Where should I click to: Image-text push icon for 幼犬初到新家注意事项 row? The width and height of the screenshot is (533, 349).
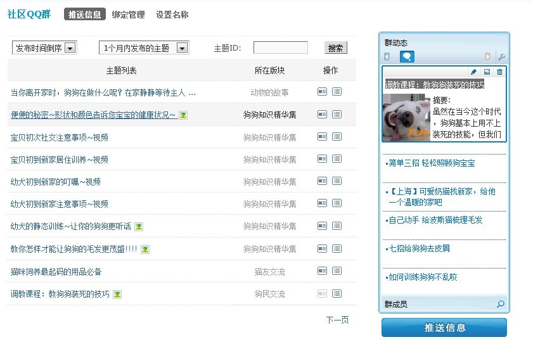(322, 203)
